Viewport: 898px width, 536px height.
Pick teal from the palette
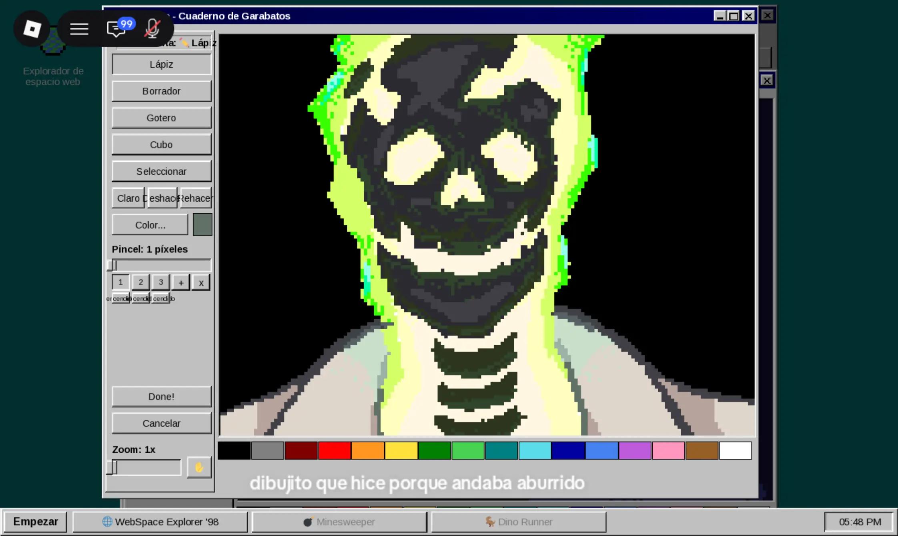point(502,451)
